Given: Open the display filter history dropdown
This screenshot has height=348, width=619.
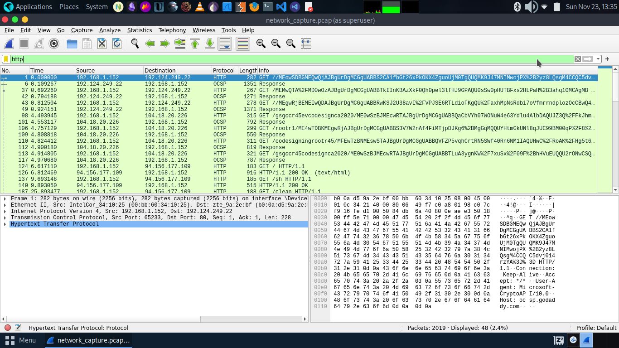Looking at the screenshot, I should (x=598, y=59).
